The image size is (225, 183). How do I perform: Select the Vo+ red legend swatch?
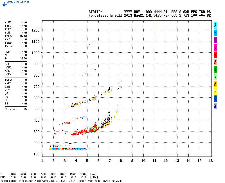point(215,55)
